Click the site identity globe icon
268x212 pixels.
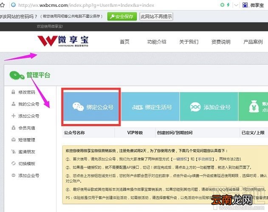13,5
